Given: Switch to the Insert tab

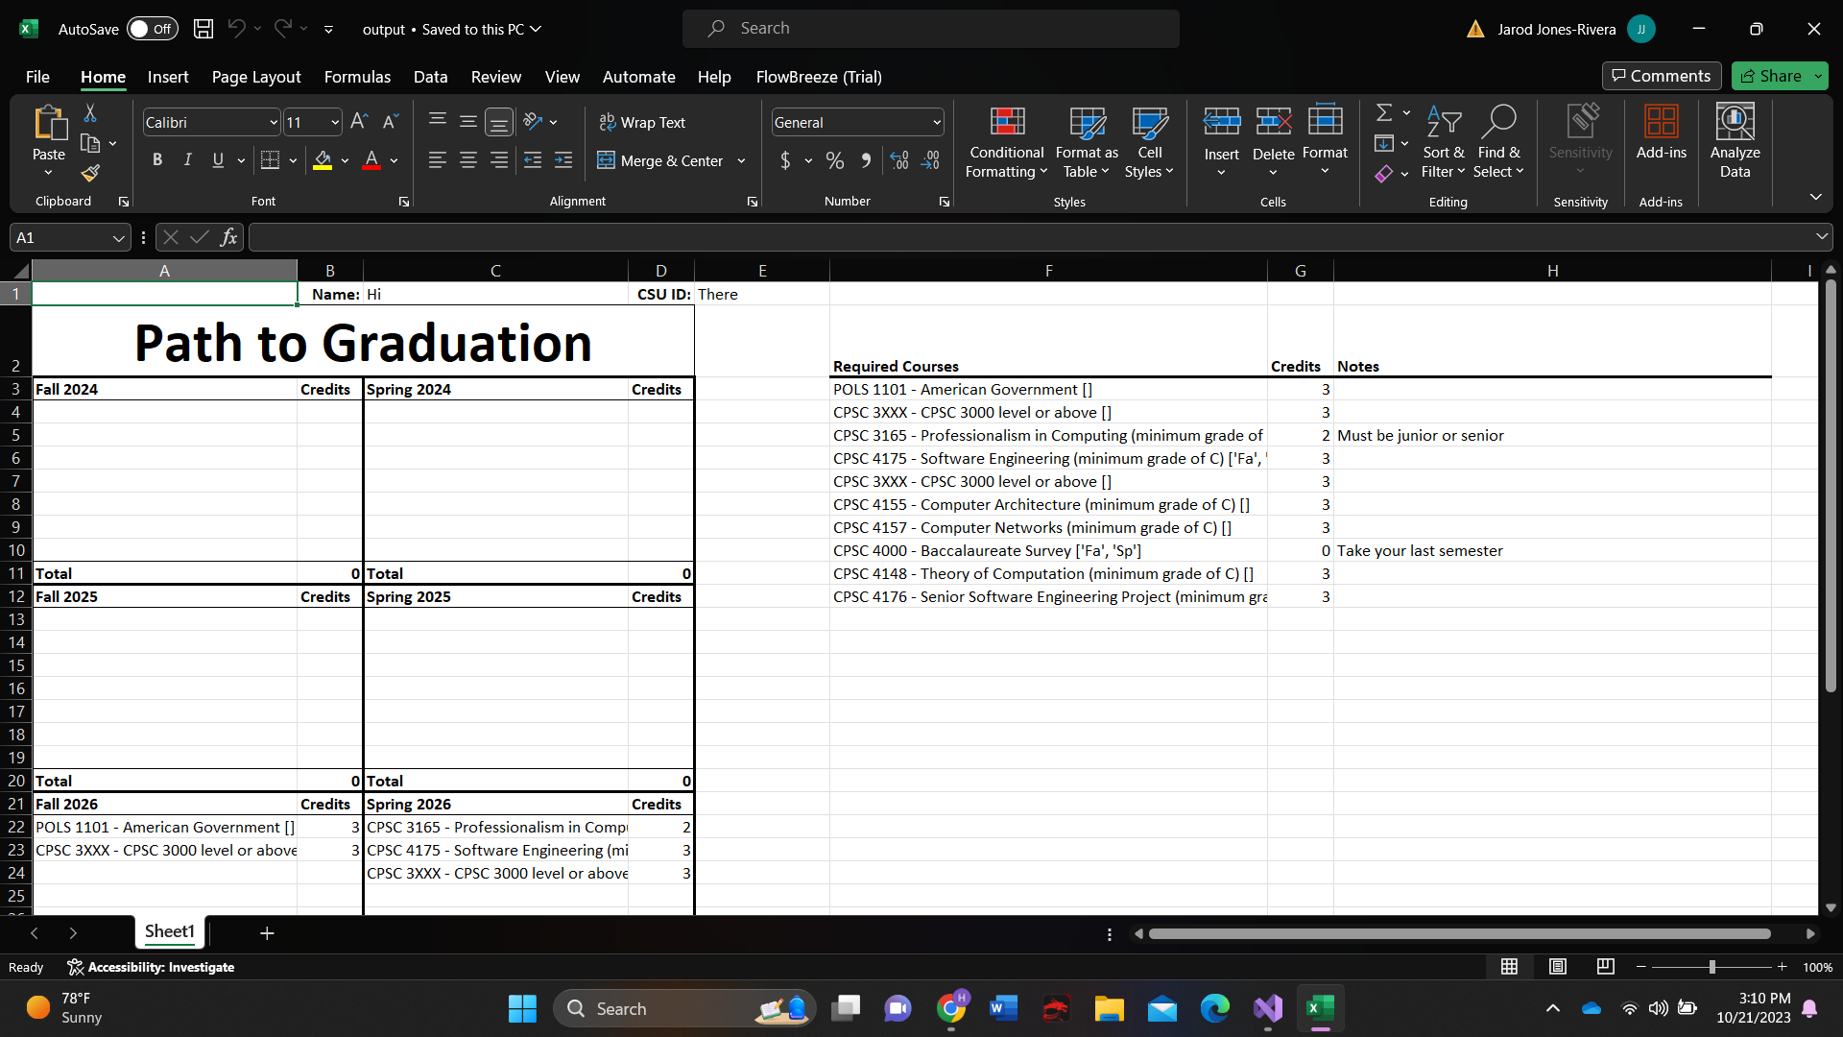Looking at the screenshot, I should pyautogui.click(x=168, y=77).
